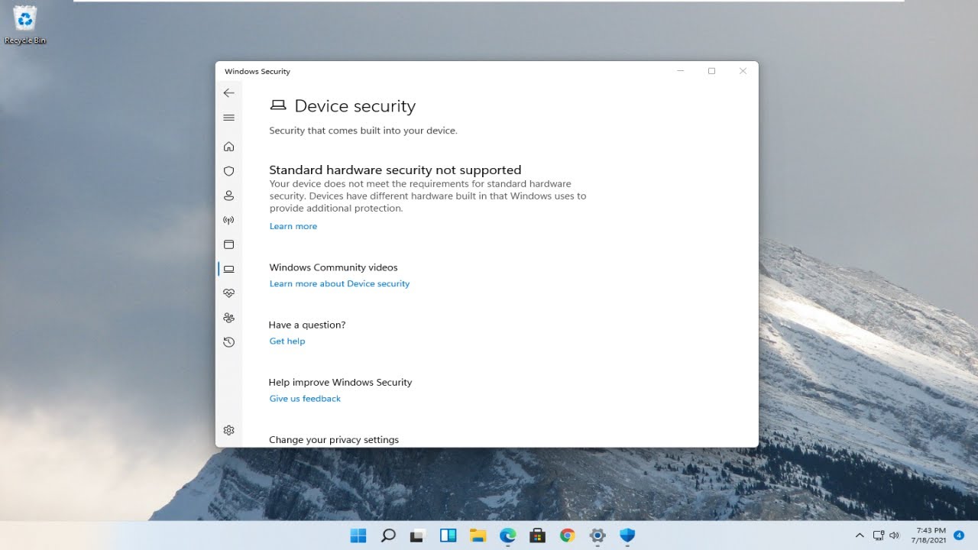Image resolution: width=978 pixels, height=550 pixels.
Task: Open File Explorer from taskbar
Action: (478, 535)
